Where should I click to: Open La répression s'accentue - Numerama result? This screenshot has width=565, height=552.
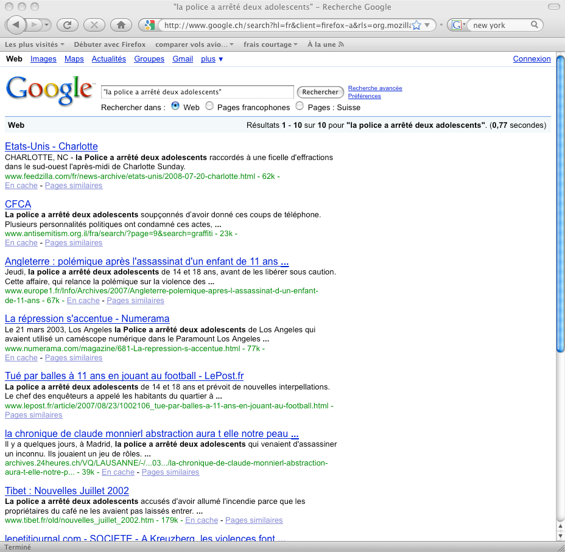click(87, 318)
